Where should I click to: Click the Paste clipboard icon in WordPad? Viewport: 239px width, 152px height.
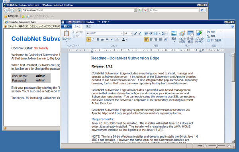coord(67,33)
